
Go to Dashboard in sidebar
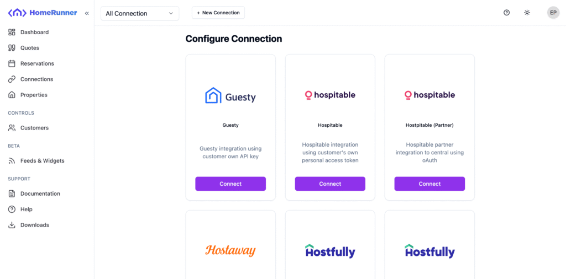point(34,32)
